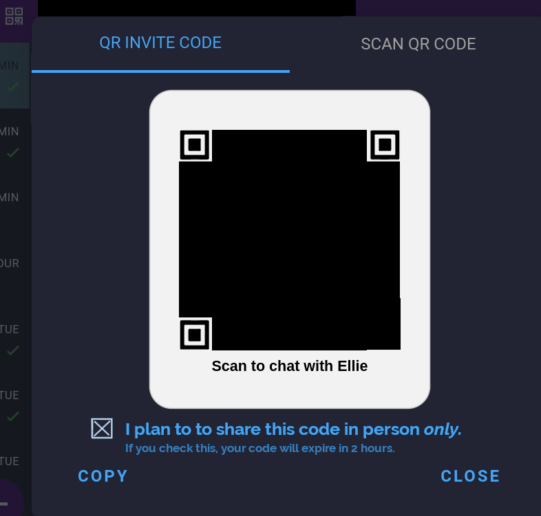The image size is (541, 516).
Task: Click the center of the QR invite code
Action: (x=290, y=240)
